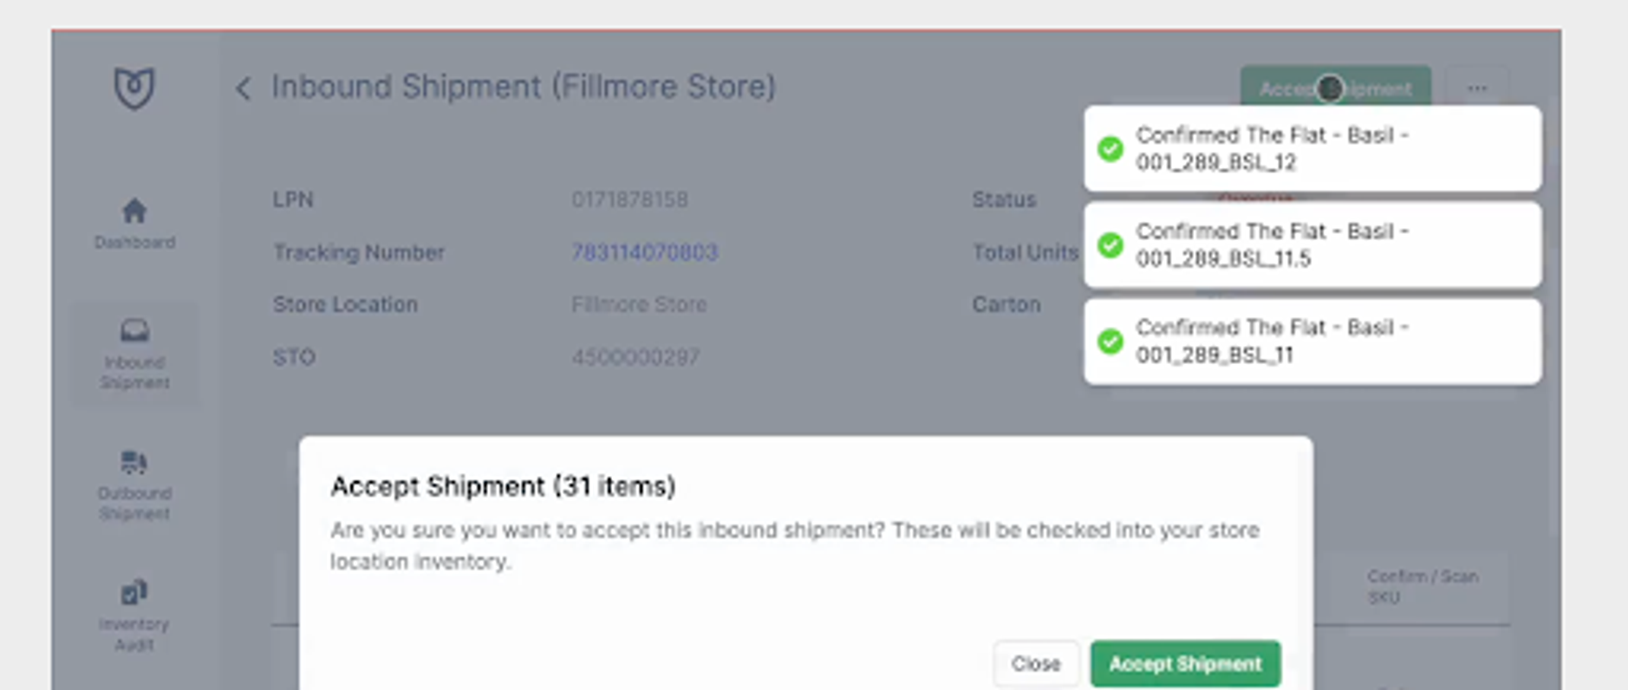Image resolution: width=1628 pixels, height=690 pixels.
Task: Select the Dashboard home icon
Action: point(133,209)
